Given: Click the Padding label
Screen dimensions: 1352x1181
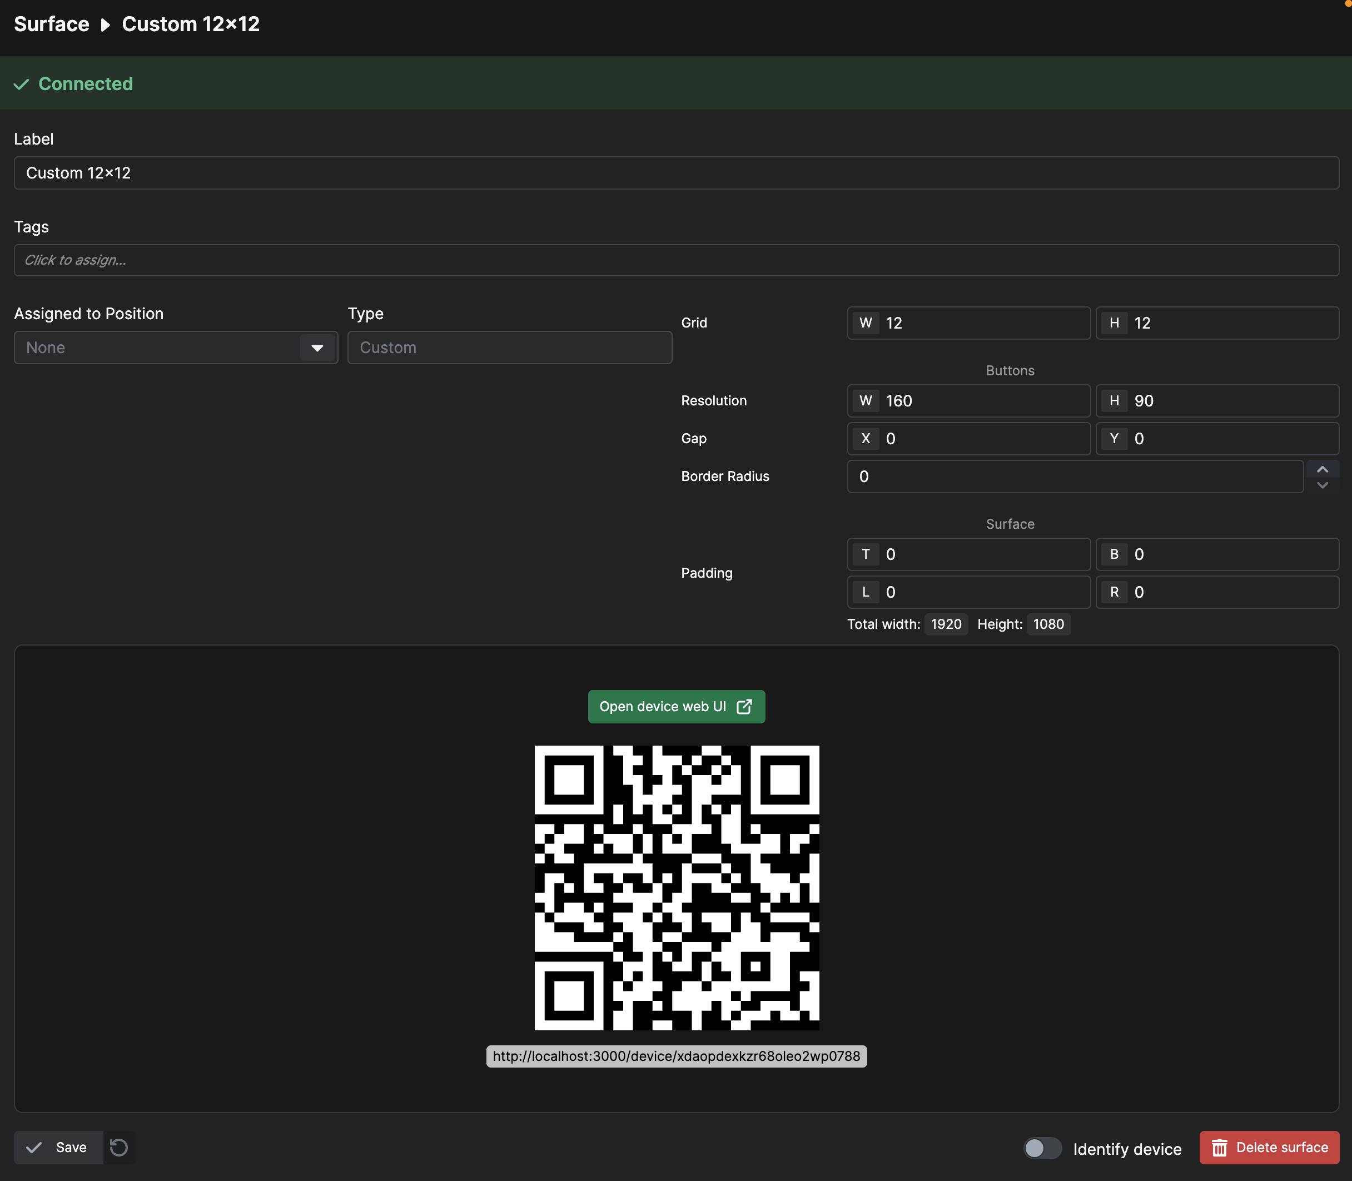Looking at the screenshot, I should click(x=707, y=573).
